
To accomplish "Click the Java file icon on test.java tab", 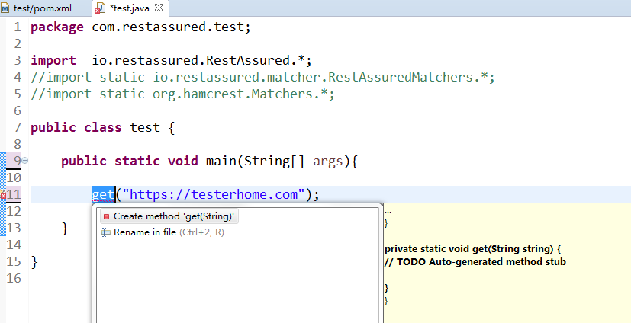I will pyautogui.click(x=99, y=9).
